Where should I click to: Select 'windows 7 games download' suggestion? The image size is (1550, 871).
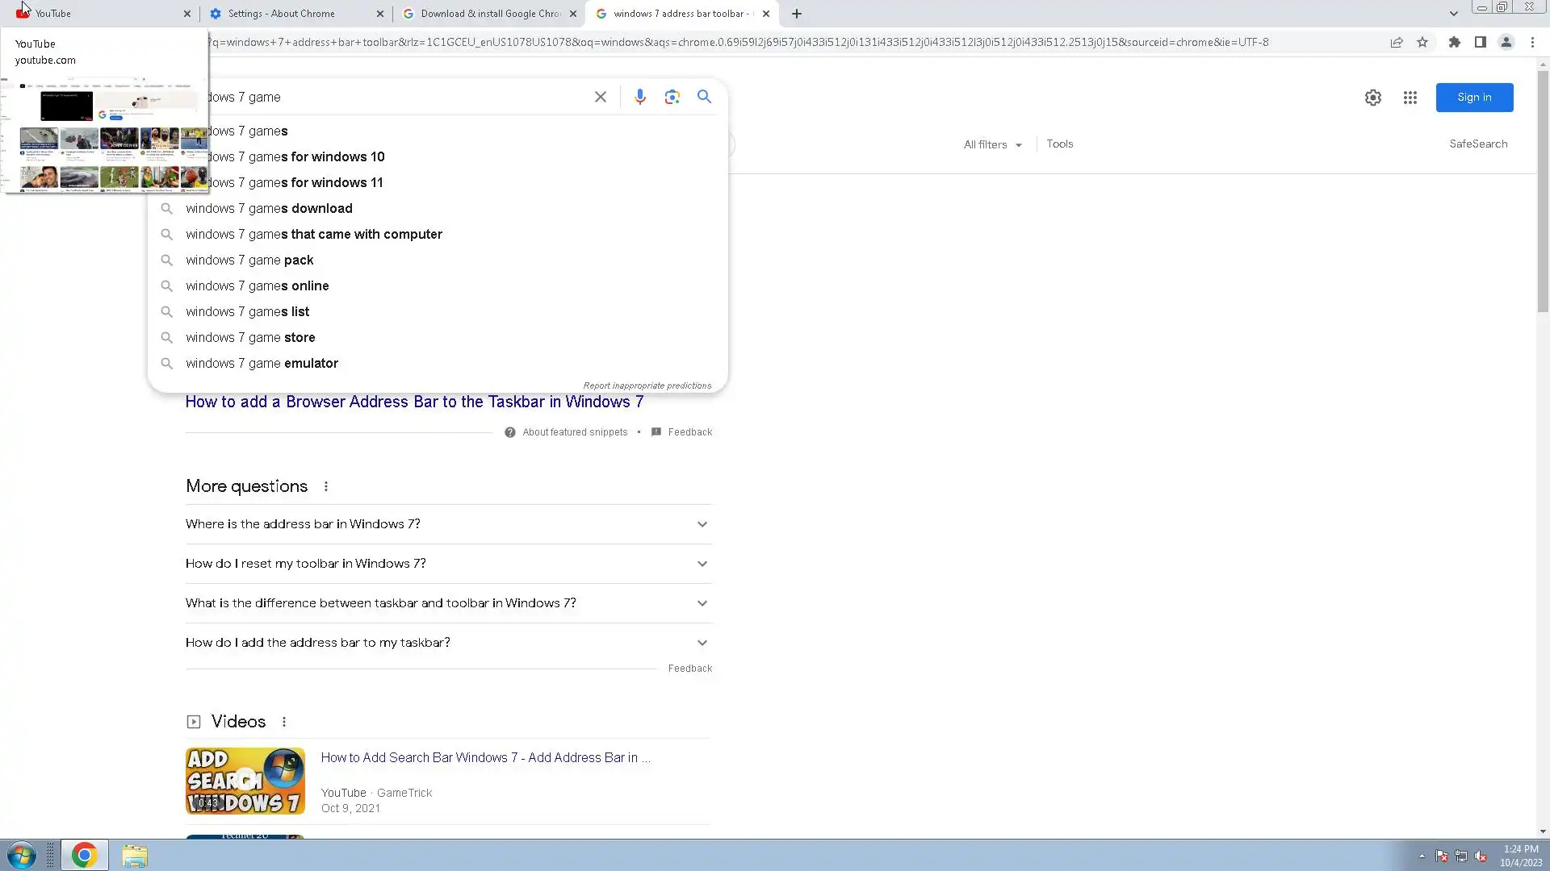[x=269, y=208]
